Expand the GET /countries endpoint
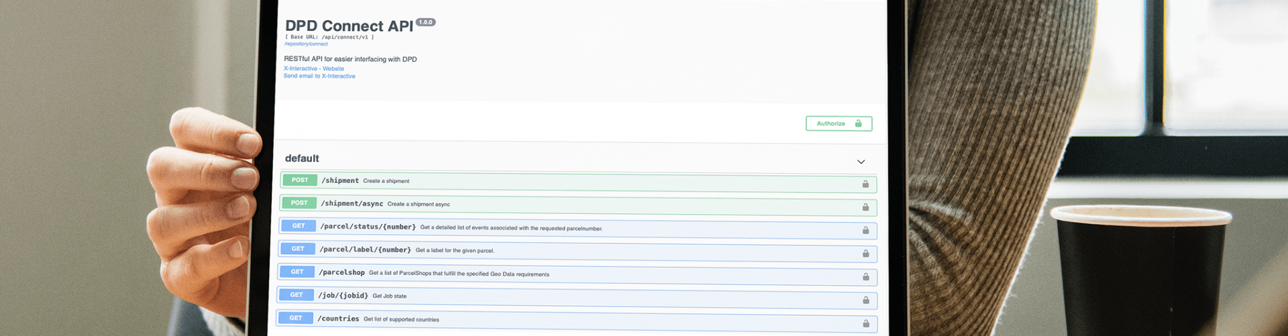Image resolution: width=1288 pixels, height=336 pixels. click(x=338, y=319)
